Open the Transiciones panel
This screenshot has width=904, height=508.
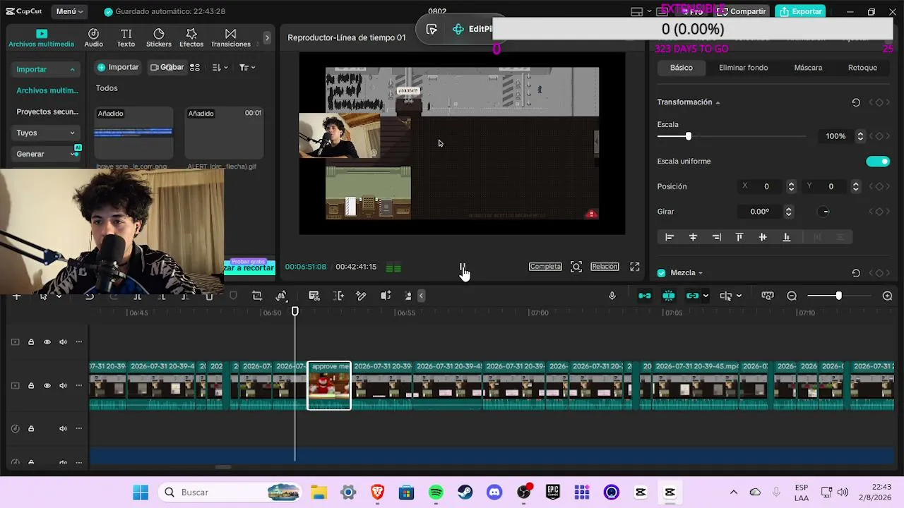[x=230, y=38]
